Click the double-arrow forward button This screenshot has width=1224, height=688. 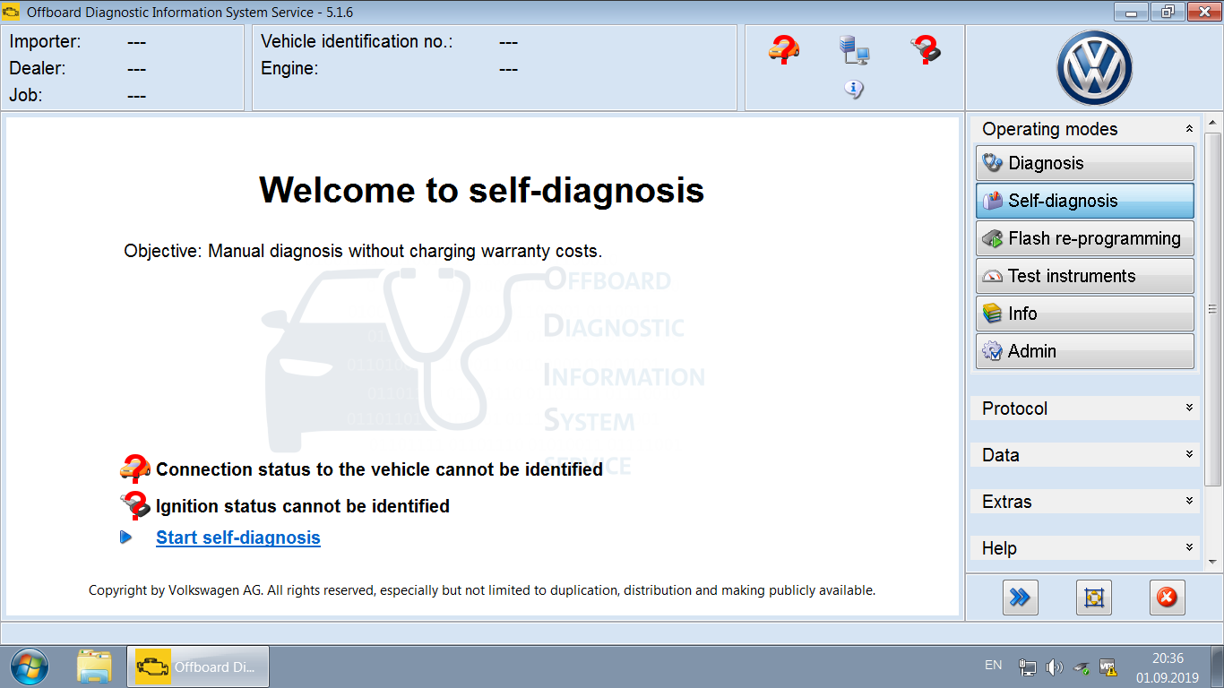[x=1020, y=598]
